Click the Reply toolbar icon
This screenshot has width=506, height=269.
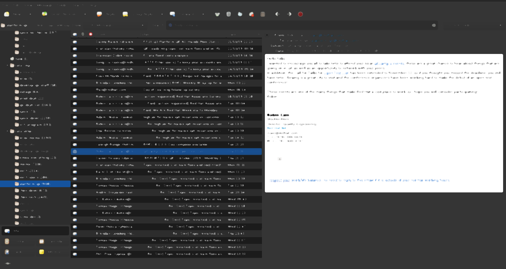99,14
